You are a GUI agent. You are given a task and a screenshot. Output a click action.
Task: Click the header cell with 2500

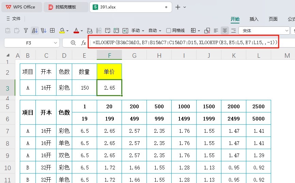(259, 106)
